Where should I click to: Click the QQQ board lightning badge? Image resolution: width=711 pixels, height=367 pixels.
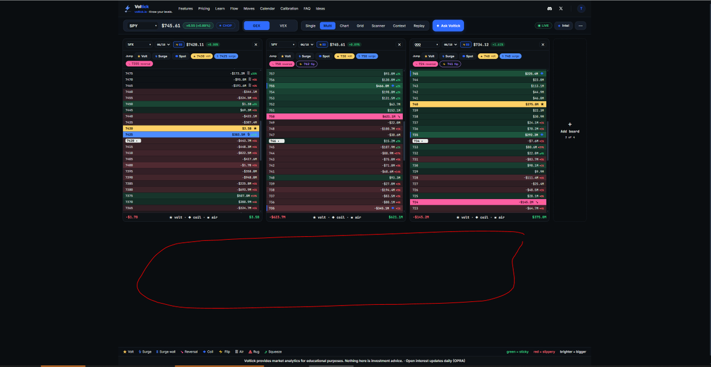(x=466, y=44)
